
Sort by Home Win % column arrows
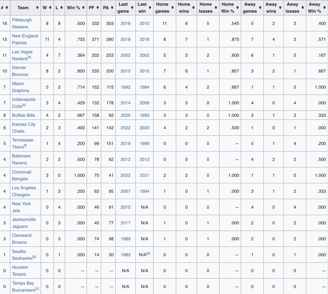click(237, 8)
